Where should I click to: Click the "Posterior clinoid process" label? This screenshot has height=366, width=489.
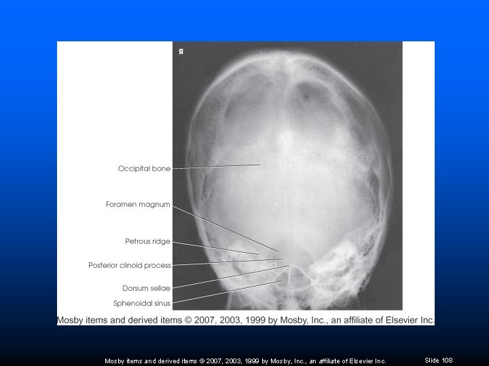point(130,265)
